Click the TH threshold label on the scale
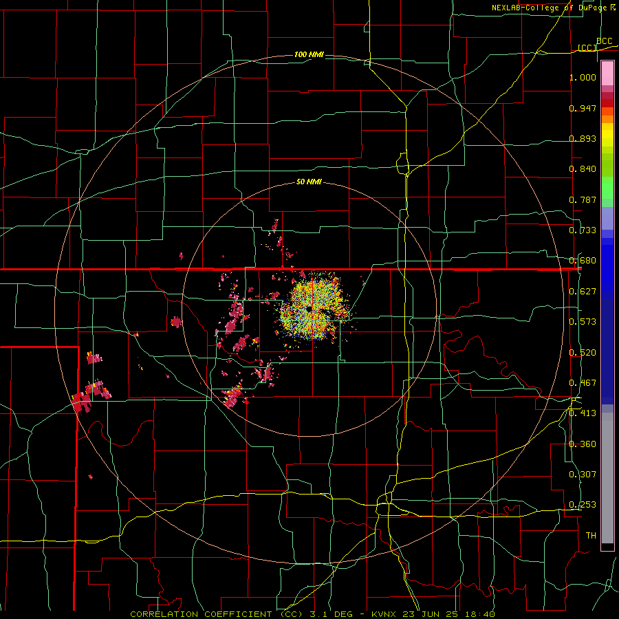Screen dimensions: 619x619 (591, 536)
